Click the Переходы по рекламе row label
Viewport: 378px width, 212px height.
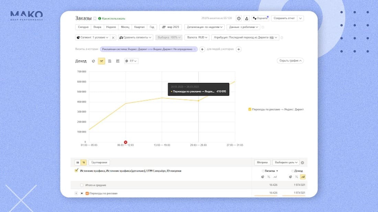103,193
